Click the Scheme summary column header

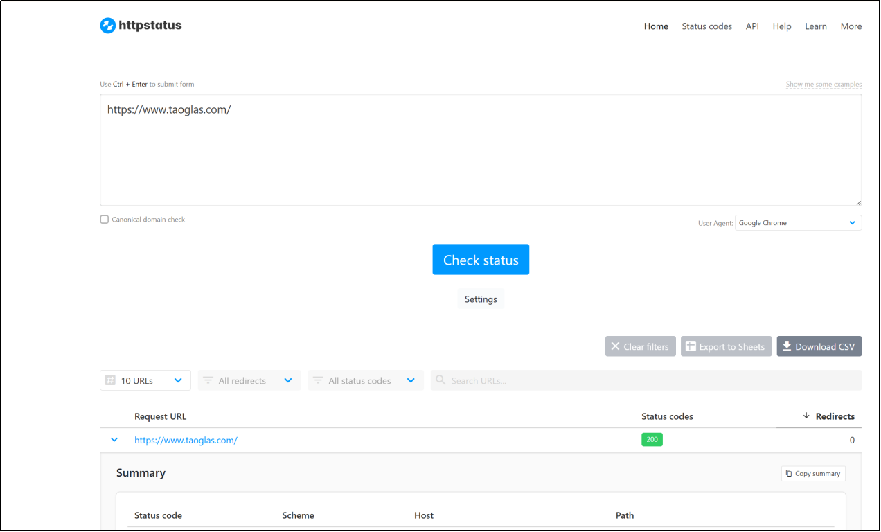click(298, 515)
